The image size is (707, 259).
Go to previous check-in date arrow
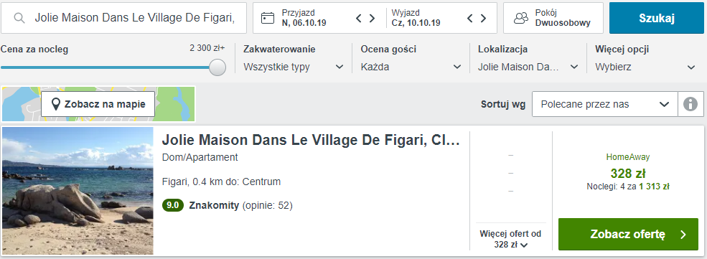[359, 18]
